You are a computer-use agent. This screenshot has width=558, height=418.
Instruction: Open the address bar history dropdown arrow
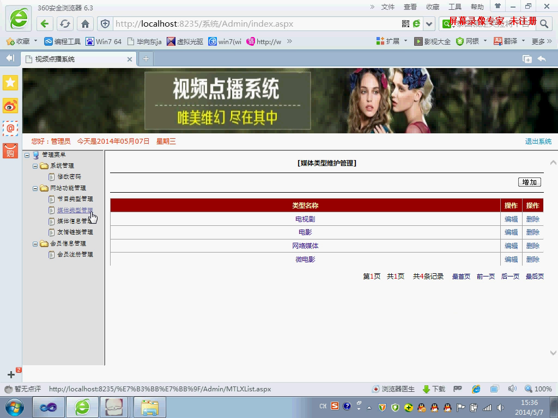coord(429,24)
